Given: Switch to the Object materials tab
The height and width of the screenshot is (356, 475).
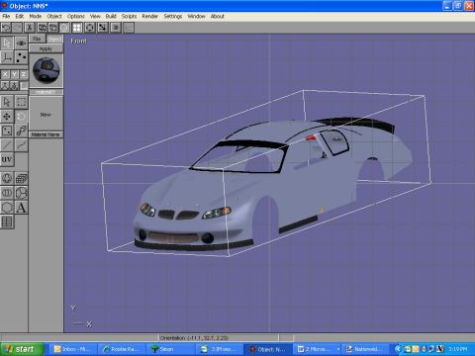Looking at the screenshot, I should [x=54, y=39].
